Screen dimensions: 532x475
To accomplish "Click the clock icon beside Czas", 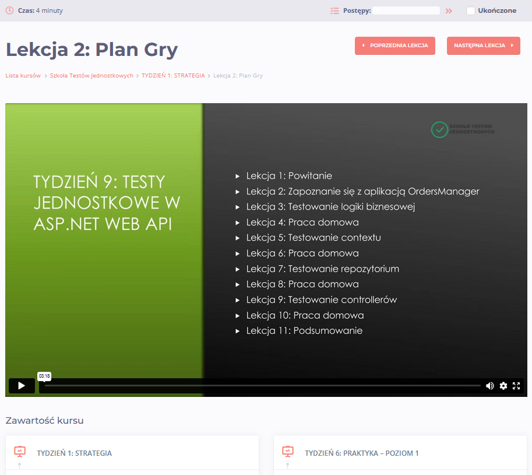I will coord(10,10).
